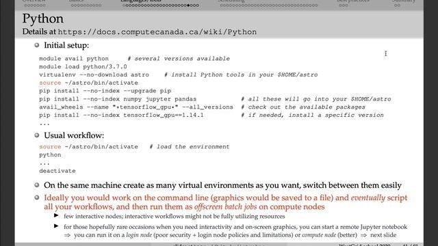Click the italic "login node" text

[139, 235]
